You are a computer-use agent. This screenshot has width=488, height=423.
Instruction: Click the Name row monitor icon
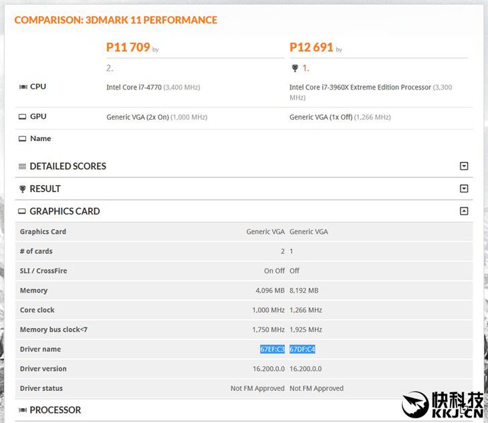pos(23,139)
